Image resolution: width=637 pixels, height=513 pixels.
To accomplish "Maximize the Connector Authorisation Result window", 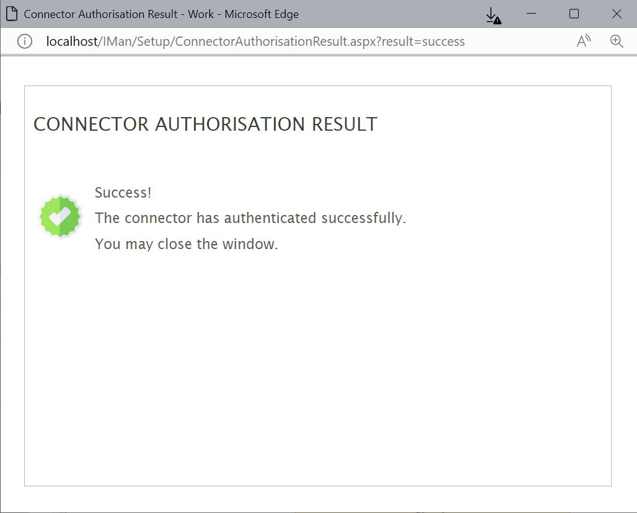I will [x=574, y=14].
